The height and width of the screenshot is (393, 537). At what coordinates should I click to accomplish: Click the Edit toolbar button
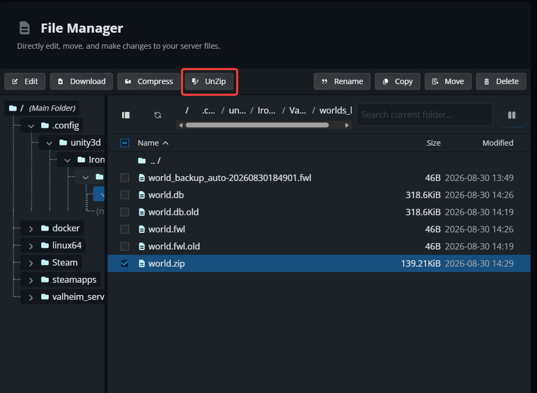[x=25, y=82]
